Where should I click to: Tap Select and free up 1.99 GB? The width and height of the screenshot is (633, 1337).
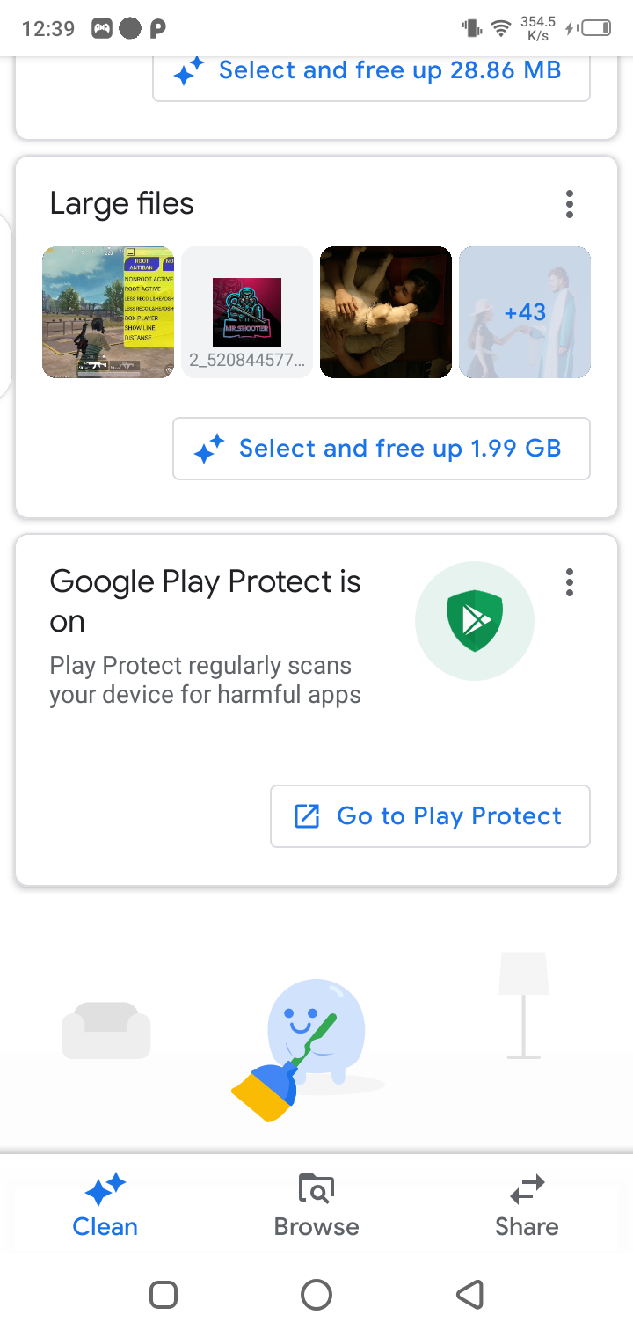[x=382, y=449]
